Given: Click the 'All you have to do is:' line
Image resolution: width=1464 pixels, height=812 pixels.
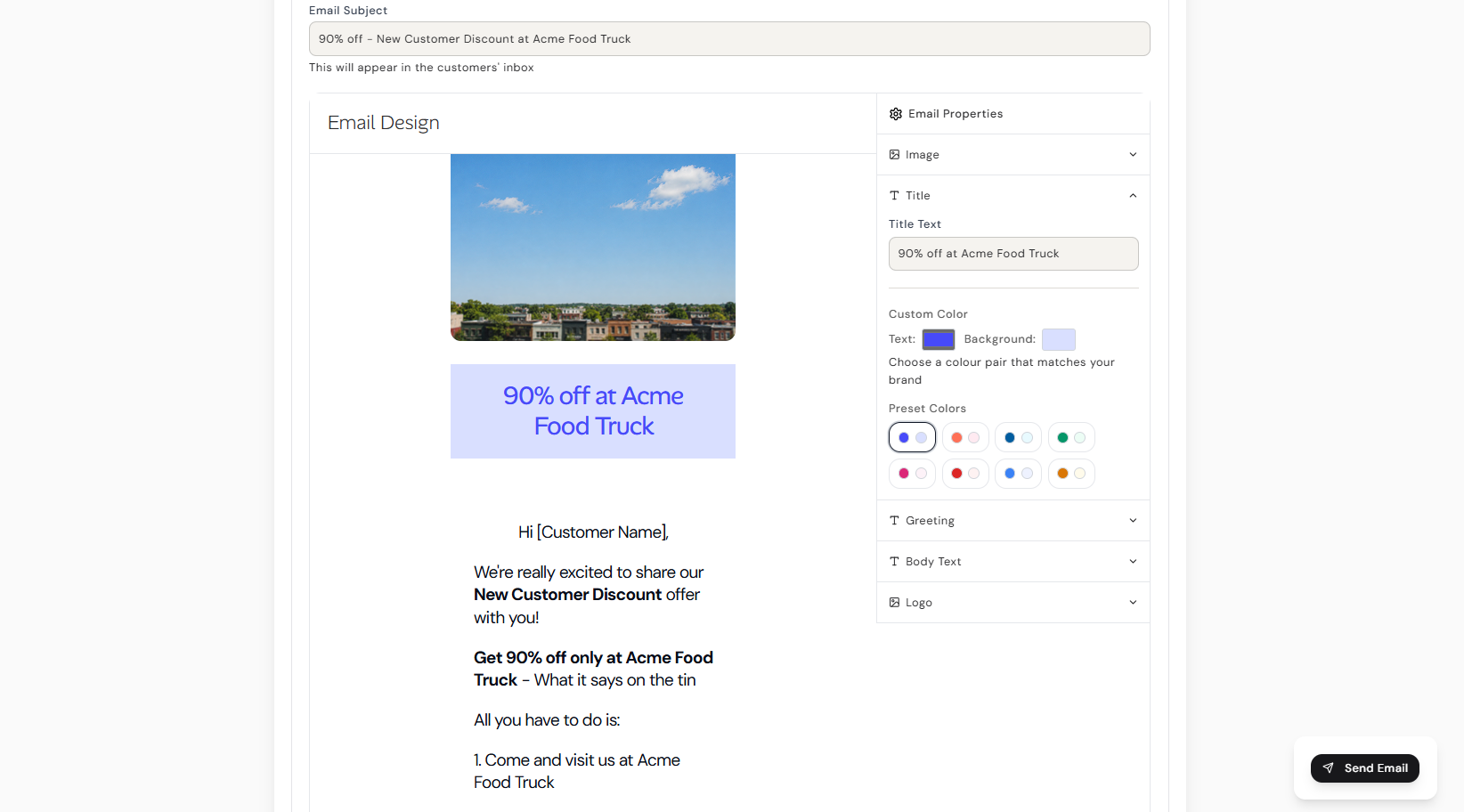Looking at the screenshot, I should 547,720.
